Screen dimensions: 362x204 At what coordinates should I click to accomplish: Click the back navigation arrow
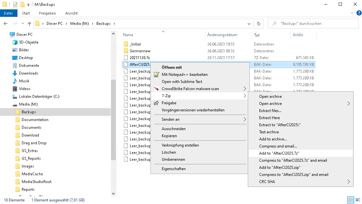[x=5, y=24]
